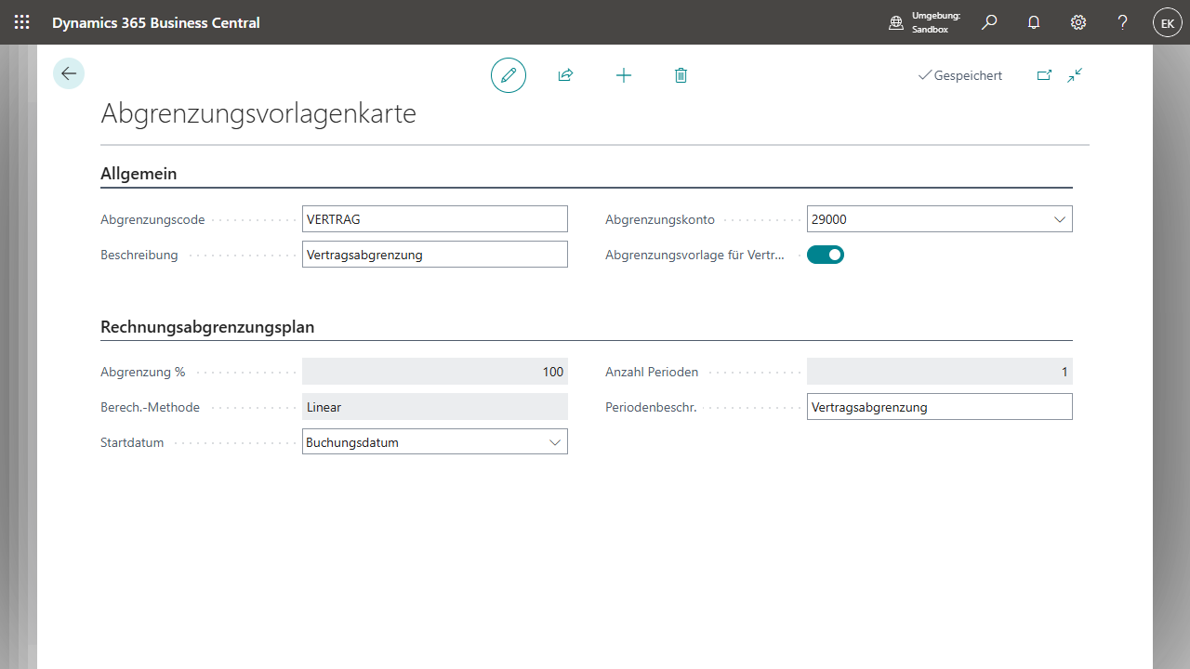Open the EK user account avatar
1190x669 pixels.
[1168, 23]
